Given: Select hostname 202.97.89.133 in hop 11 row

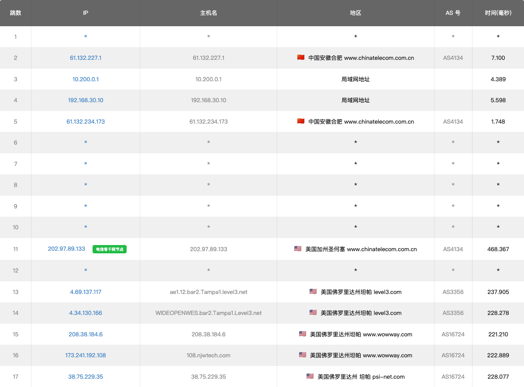Looking at the screenshot, I should point(209,249).
